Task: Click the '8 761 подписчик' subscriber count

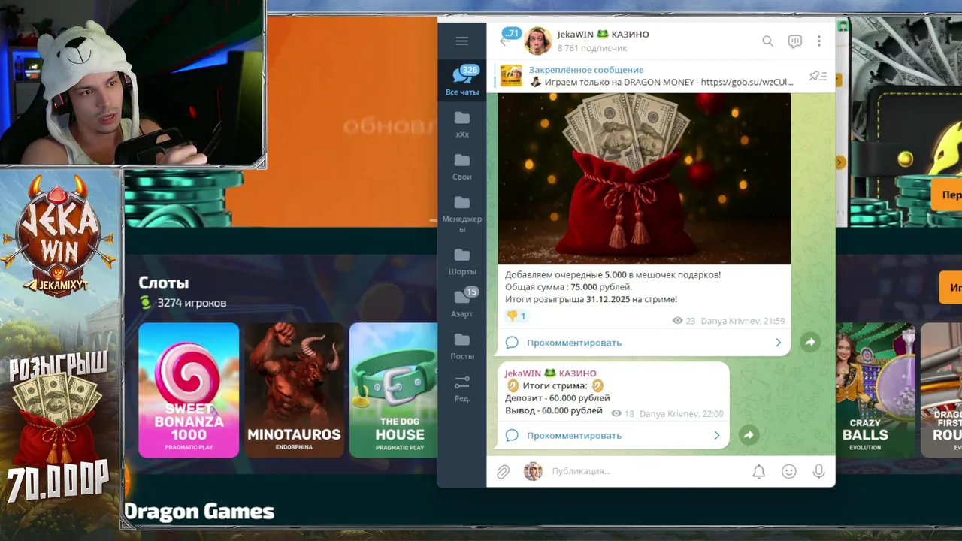Action: [592, 48]
